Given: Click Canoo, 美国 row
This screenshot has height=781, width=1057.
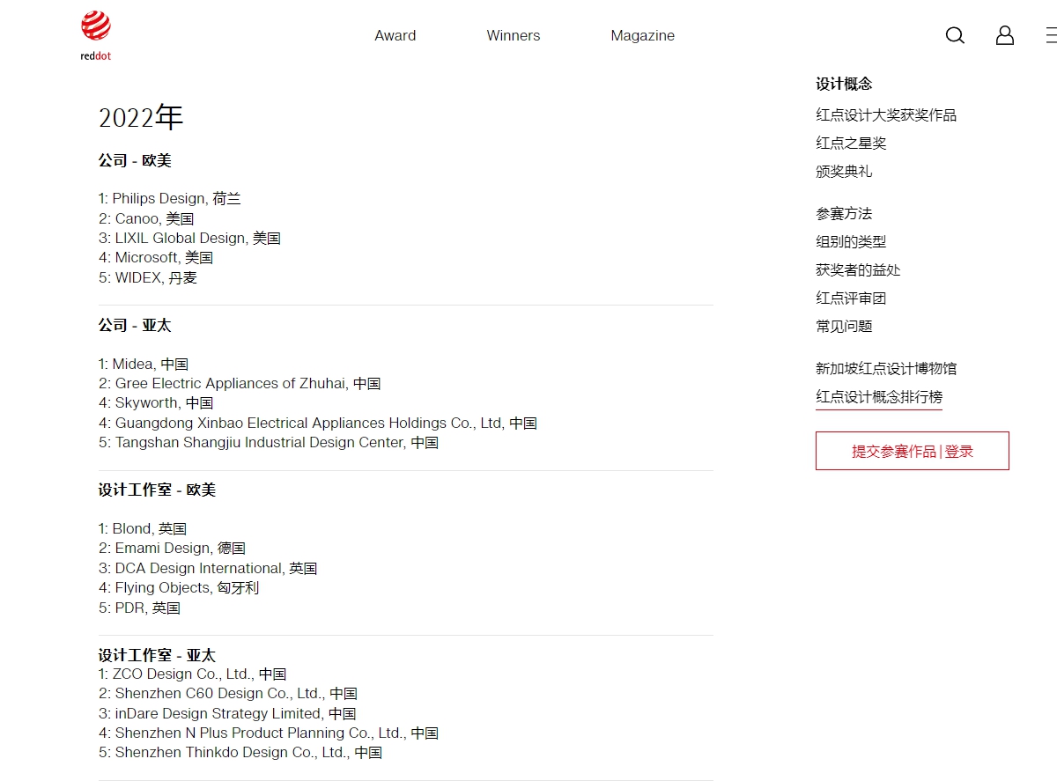Looking at the screenshot, I should tap(146, 218).
